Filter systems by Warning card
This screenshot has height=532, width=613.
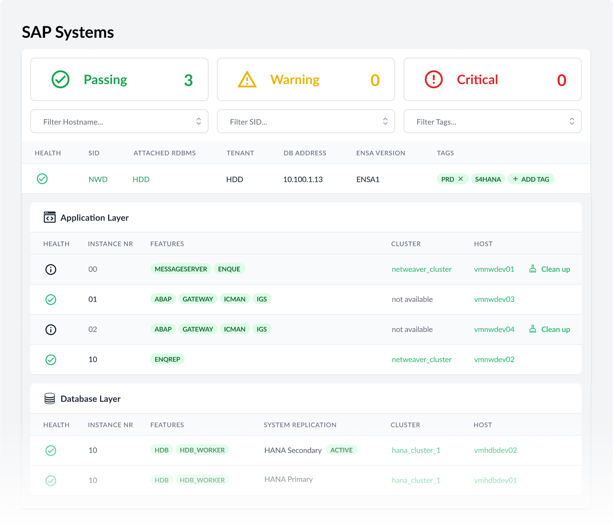[x=306, y=79]
